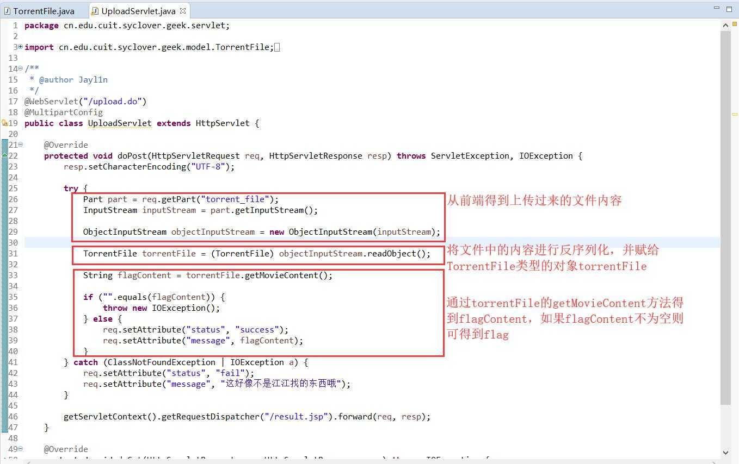This screenshot has width=739, height=464.
Task: Click the @author Jayl1n comment text
Action: tap(73, 80)
